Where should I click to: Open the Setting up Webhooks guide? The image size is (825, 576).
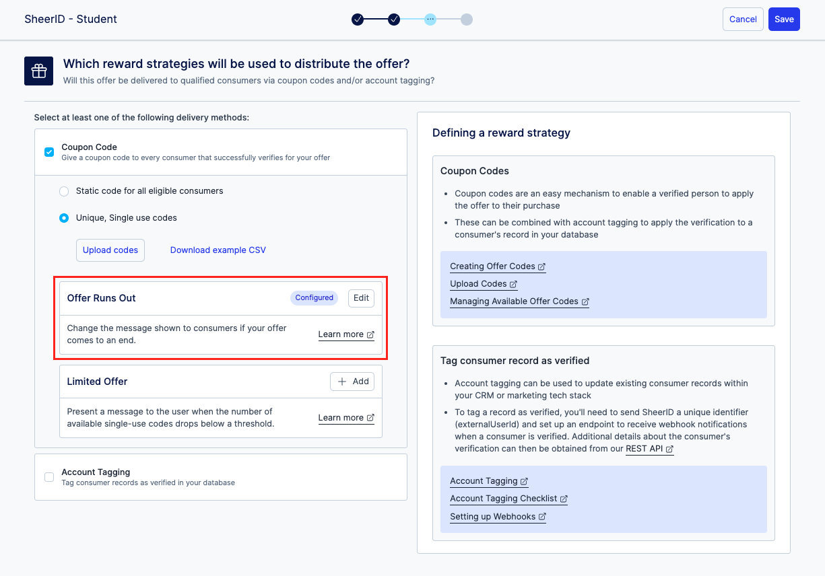point(497,517)
